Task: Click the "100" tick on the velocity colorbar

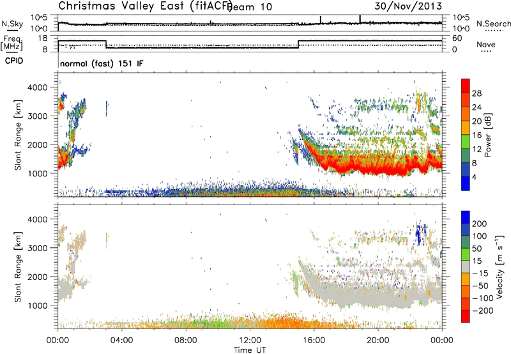Action: click(x=480, y=236)
